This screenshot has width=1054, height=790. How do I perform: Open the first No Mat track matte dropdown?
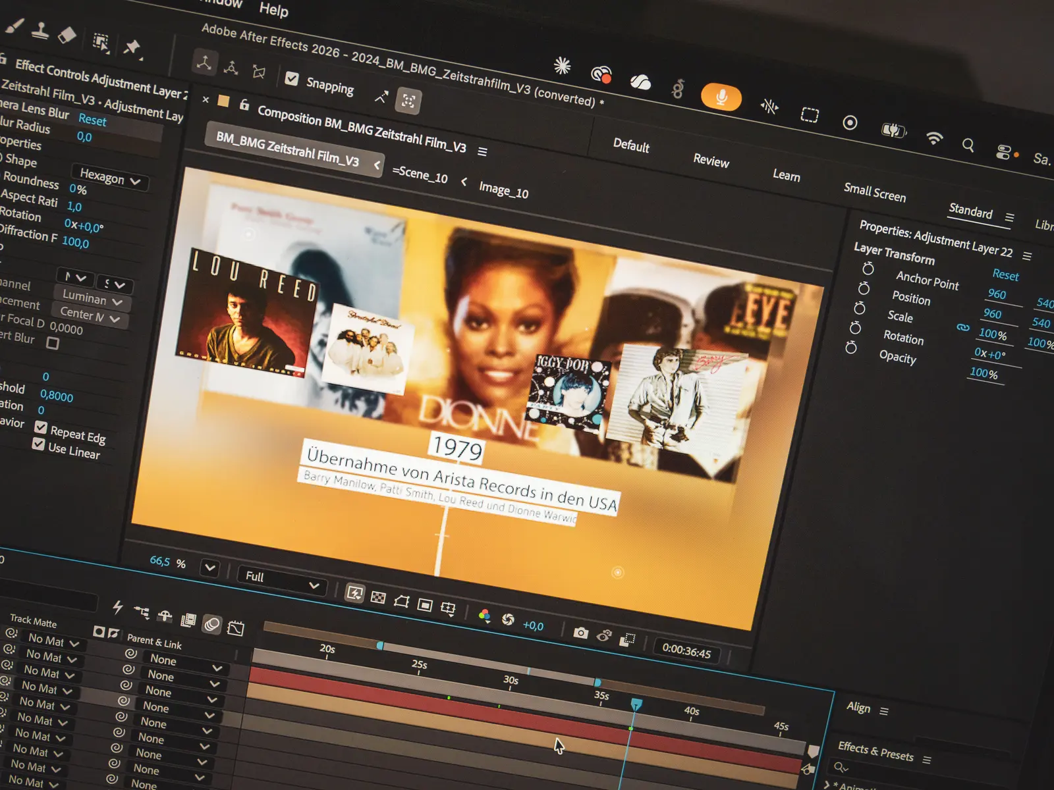point(53,640)
